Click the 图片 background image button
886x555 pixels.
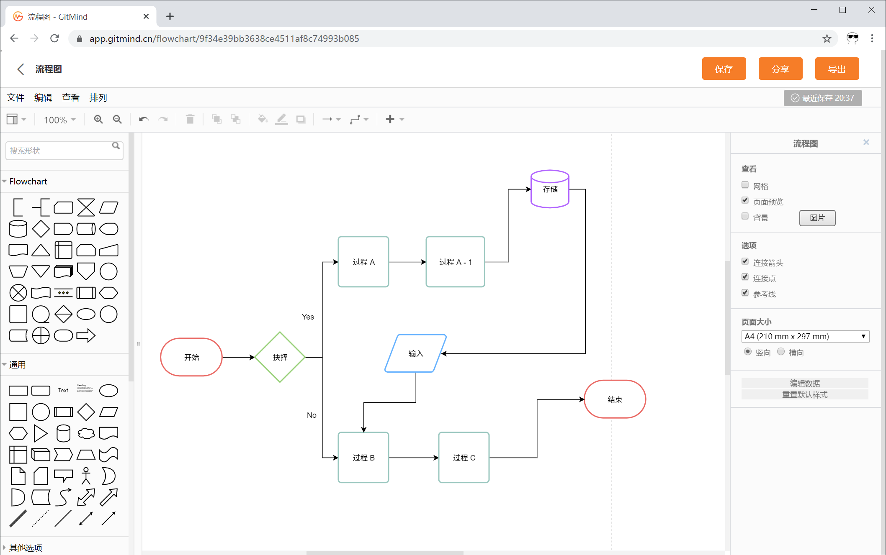(817, 218)
